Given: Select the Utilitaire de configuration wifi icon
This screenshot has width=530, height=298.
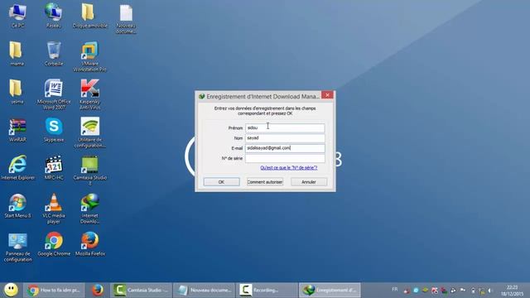Looking at the screenshot, I should (89, 132).
